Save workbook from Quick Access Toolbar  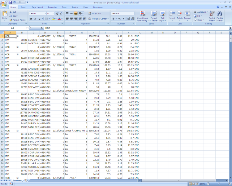tap(11, 2)
